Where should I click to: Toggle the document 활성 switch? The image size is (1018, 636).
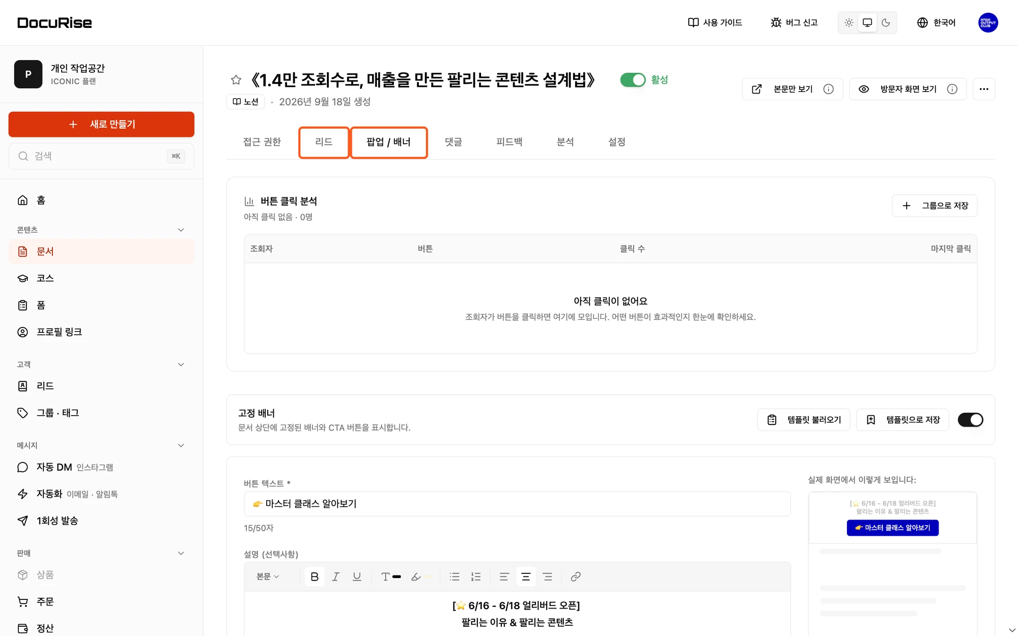(633, 80)
